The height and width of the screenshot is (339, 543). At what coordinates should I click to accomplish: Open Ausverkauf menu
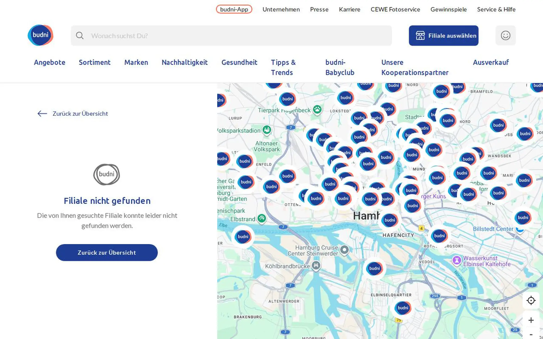click(491, 62)
